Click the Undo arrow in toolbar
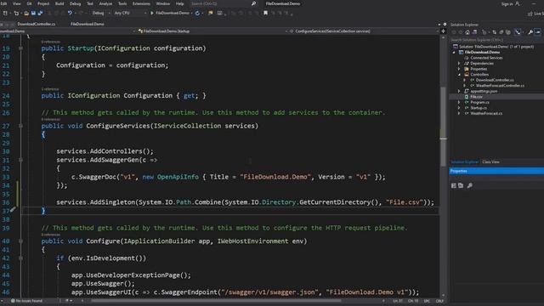The image size is (544, 306). tap(70, 14)
